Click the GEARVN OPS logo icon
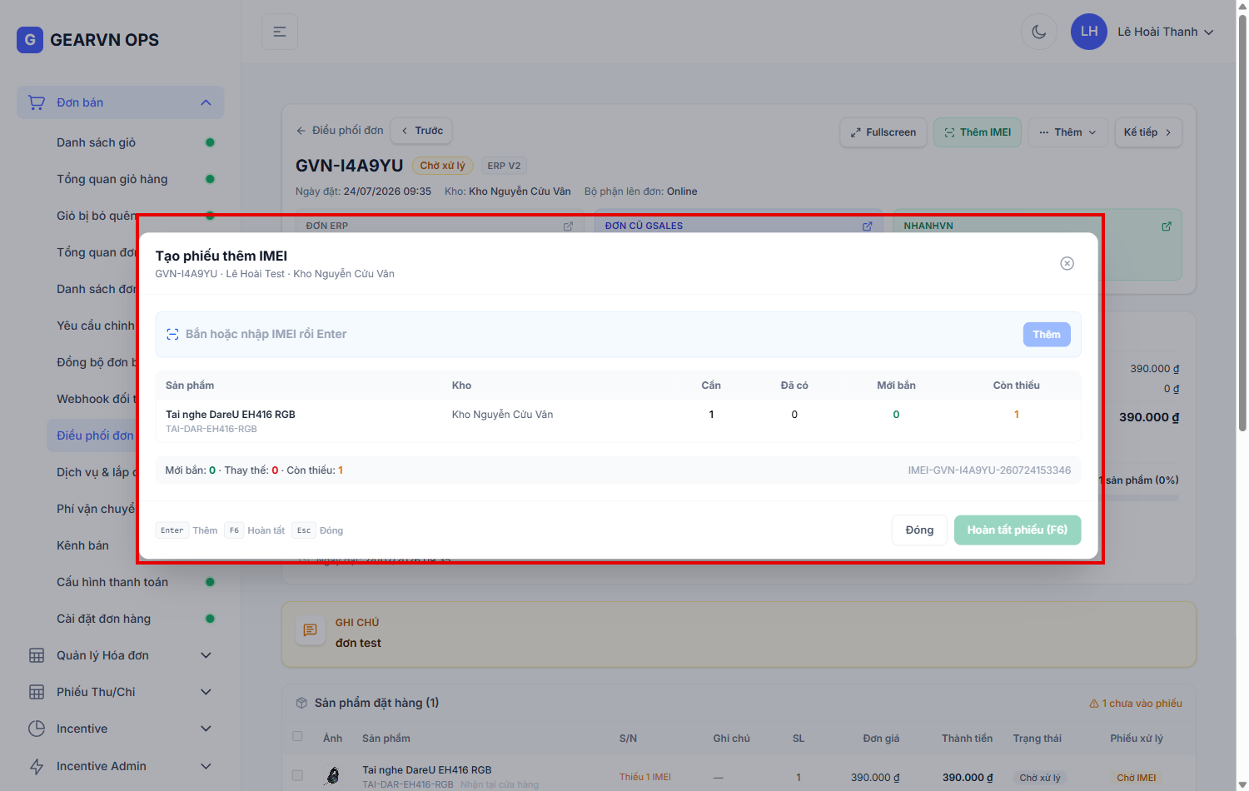 [x=30, y=39]
